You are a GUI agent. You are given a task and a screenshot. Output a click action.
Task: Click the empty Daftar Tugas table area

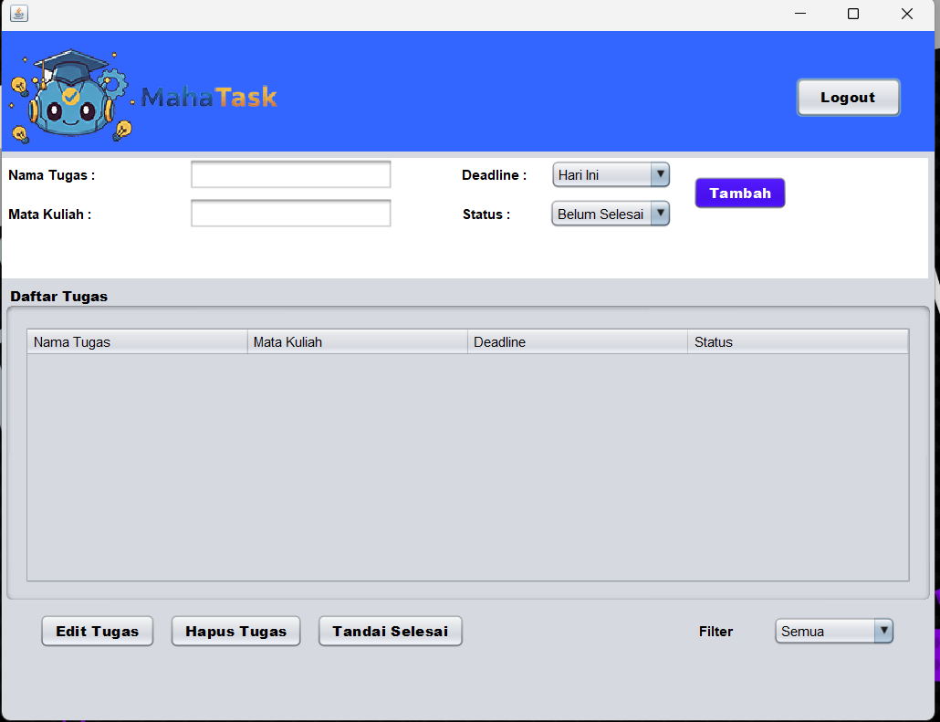point(467,466)
